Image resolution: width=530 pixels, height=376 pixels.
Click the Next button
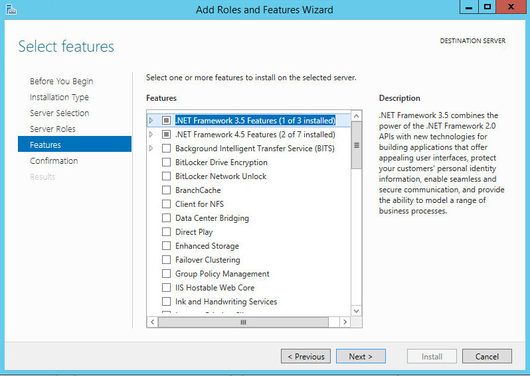pos(360,357)
